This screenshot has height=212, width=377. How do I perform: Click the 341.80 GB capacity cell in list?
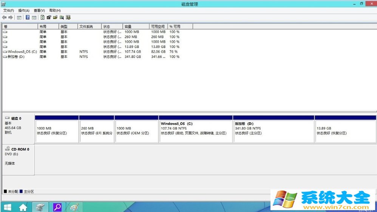[133, 57]
